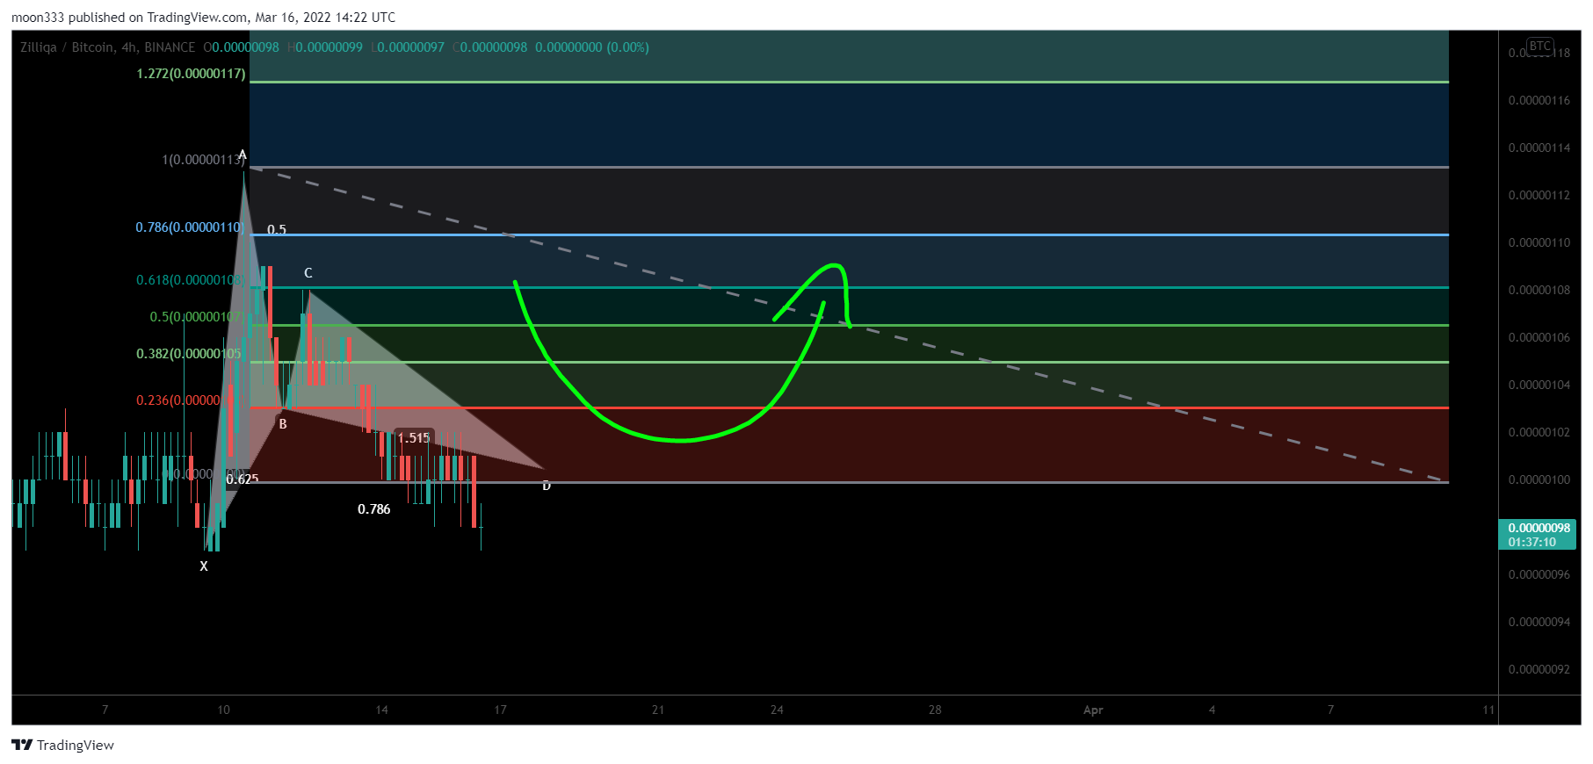Click the 21 date on time axis

click(x=658, y=710)
